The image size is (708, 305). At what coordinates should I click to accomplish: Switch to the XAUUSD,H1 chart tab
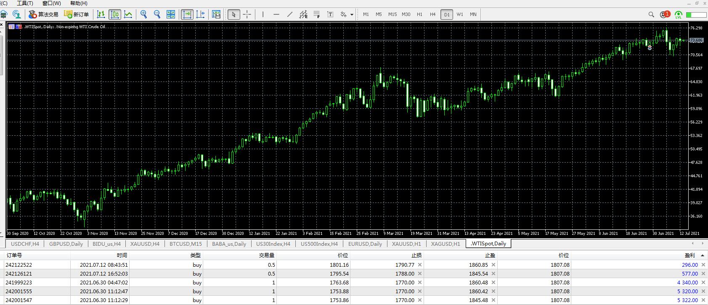click(406, 244)
